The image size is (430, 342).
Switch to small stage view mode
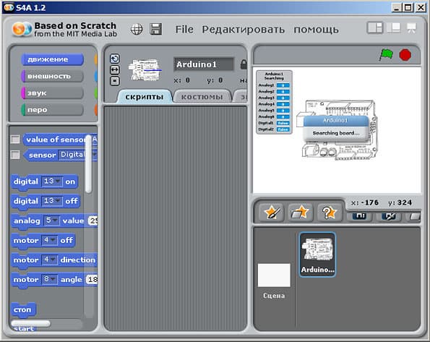click(375, 27)
